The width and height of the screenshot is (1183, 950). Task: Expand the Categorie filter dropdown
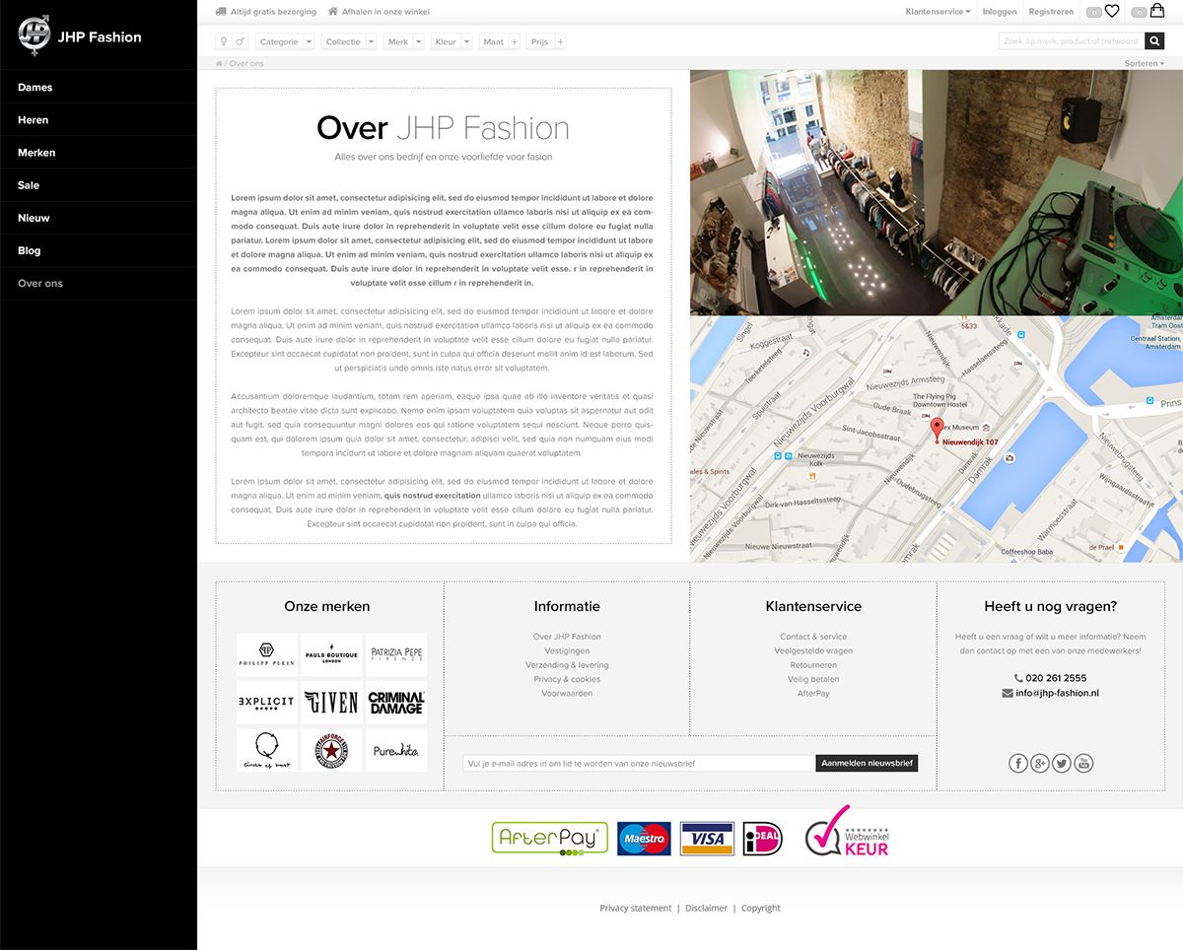(x=309, y=41)
